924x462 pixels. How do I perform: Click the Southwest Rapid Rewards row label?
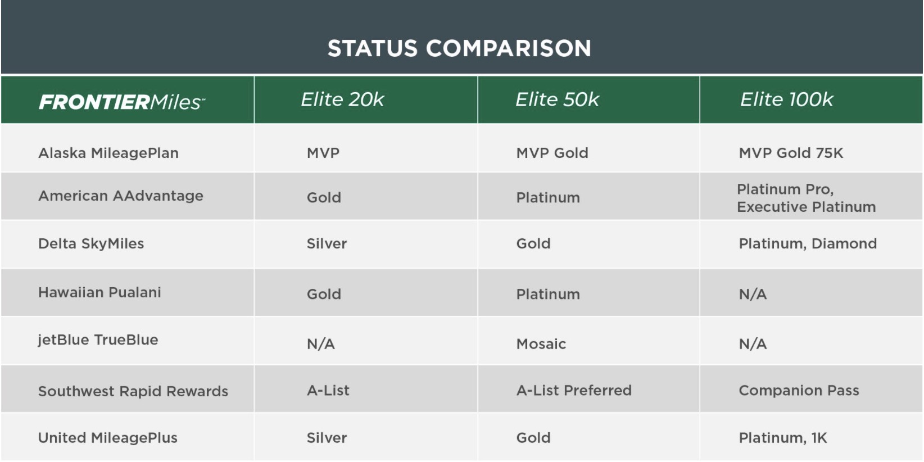pyautogui.click(x=133, y=391)
